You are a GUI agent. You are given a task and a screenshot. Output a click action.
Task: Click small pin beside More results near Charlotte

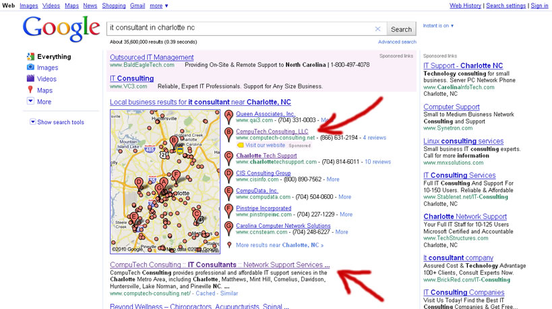pos(229,244)
